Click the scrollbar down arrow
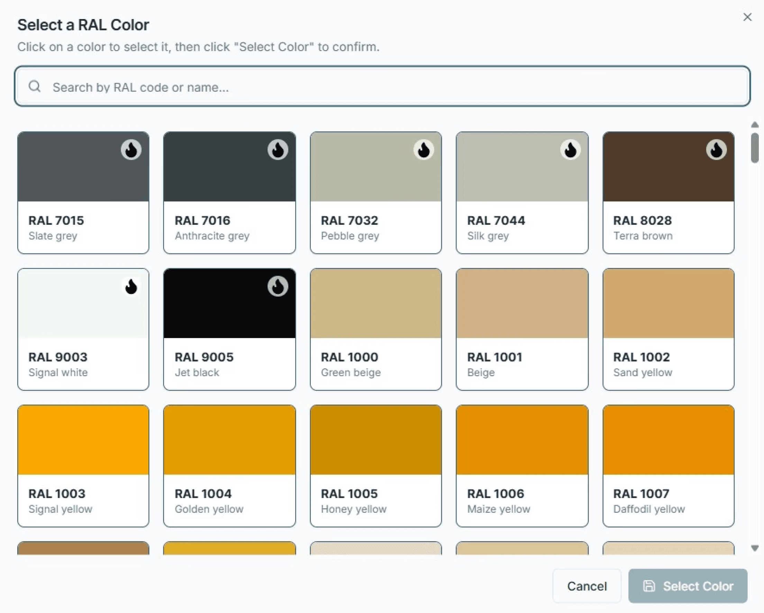Image resolution: width=764 pixels, height=613 pixels. coord(755,548)
